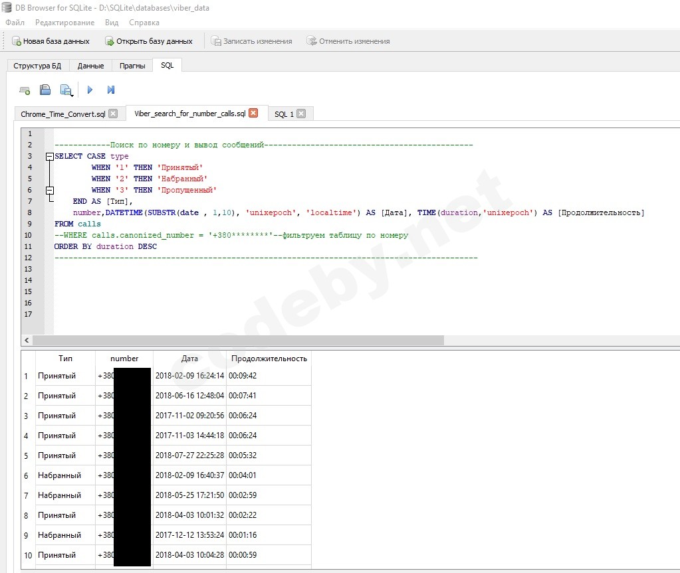Click the Дата column header

point(189,359)
